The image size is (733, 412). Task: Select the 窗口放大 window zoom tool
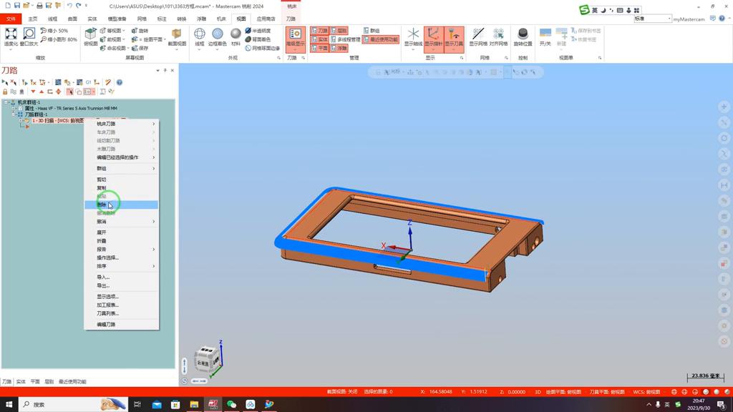pos(29,36)
